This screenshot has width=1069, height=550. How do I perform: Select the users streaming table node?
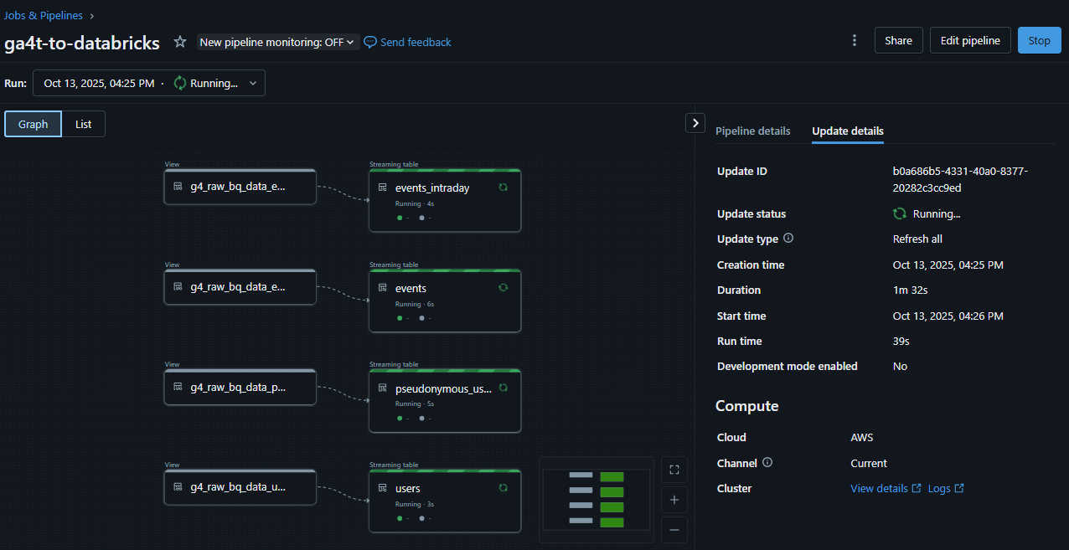[x=445, y=501]
